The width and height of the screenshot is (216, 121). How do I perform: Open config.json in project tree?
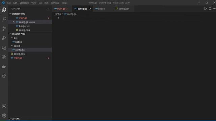pyautogui.click(x=30, y=54)
